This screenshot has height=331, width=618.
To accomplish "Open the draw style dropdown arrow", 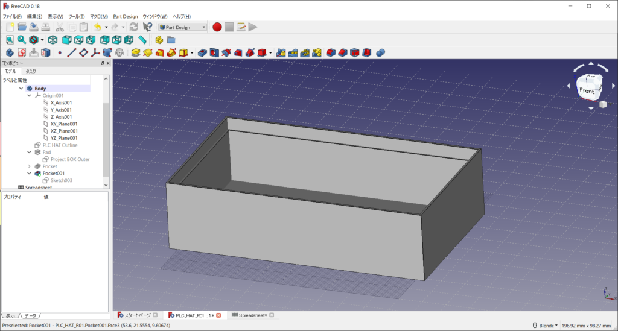I will (42, 40).
